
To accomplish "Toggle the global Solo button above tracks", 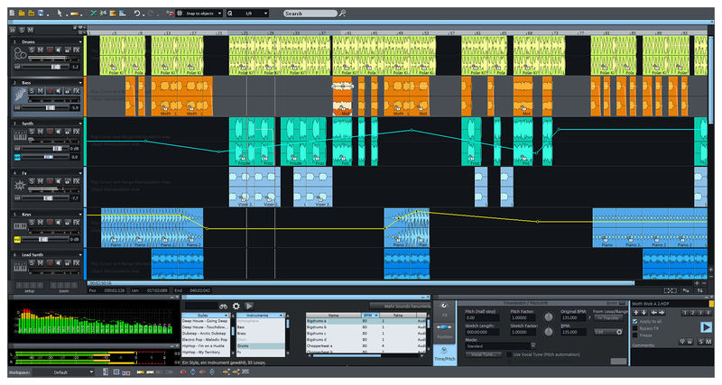I will pos(22,30).
